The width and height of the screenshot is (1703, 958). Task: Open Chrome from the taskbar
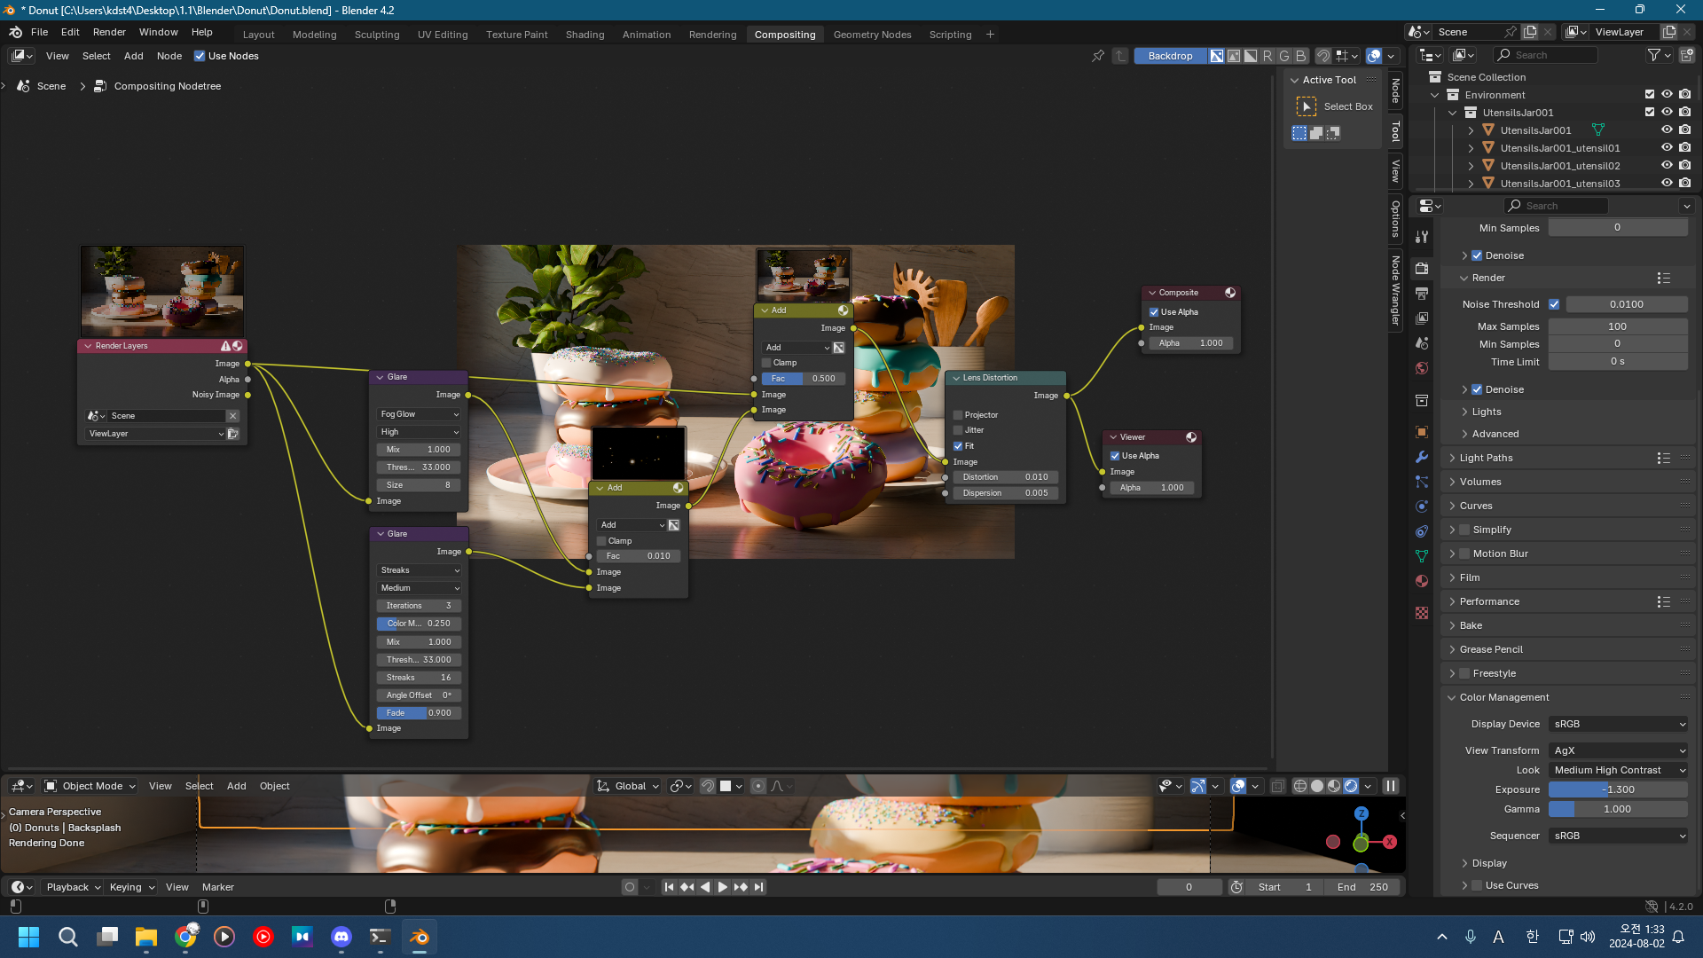[185, 937]
